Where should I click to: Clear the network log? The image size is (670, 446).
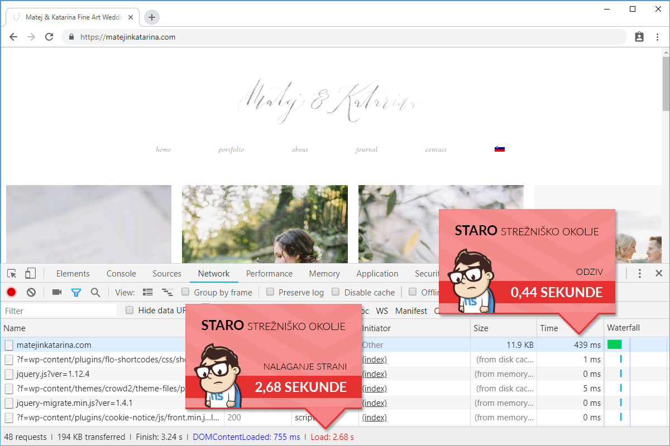[31, 292]
